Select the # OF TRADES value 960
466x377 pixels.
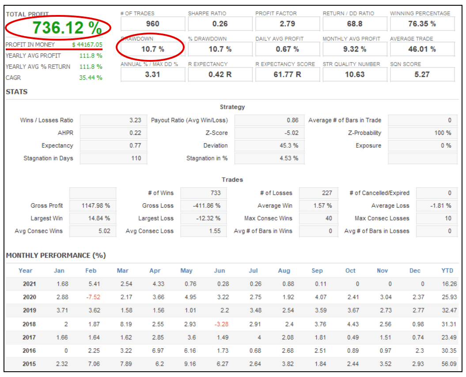pos(152,23)
